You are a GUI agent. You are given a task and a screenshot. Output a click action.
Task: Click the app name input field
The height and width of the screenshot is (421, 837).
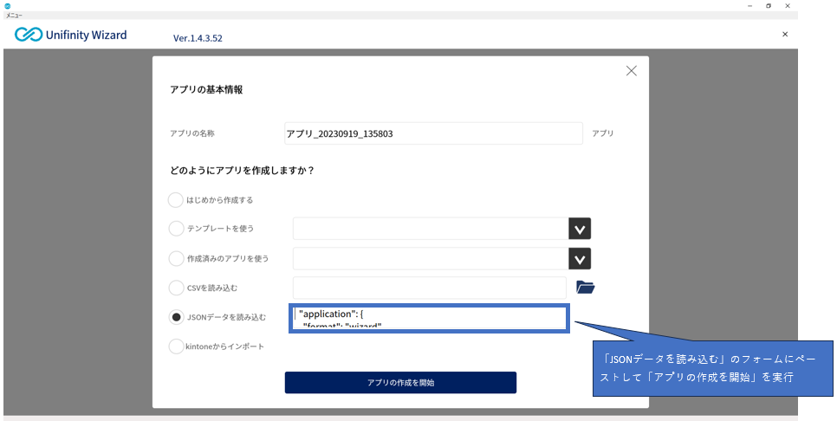click(433, 133)
